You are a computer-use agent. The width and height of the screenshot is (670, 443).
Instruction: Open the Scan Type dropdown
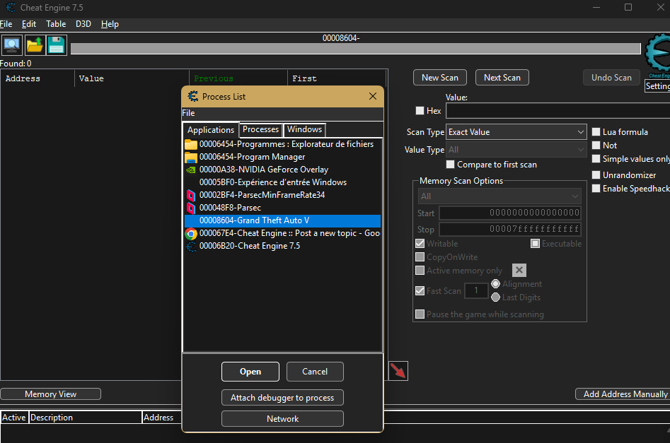[x=516, y=132]
